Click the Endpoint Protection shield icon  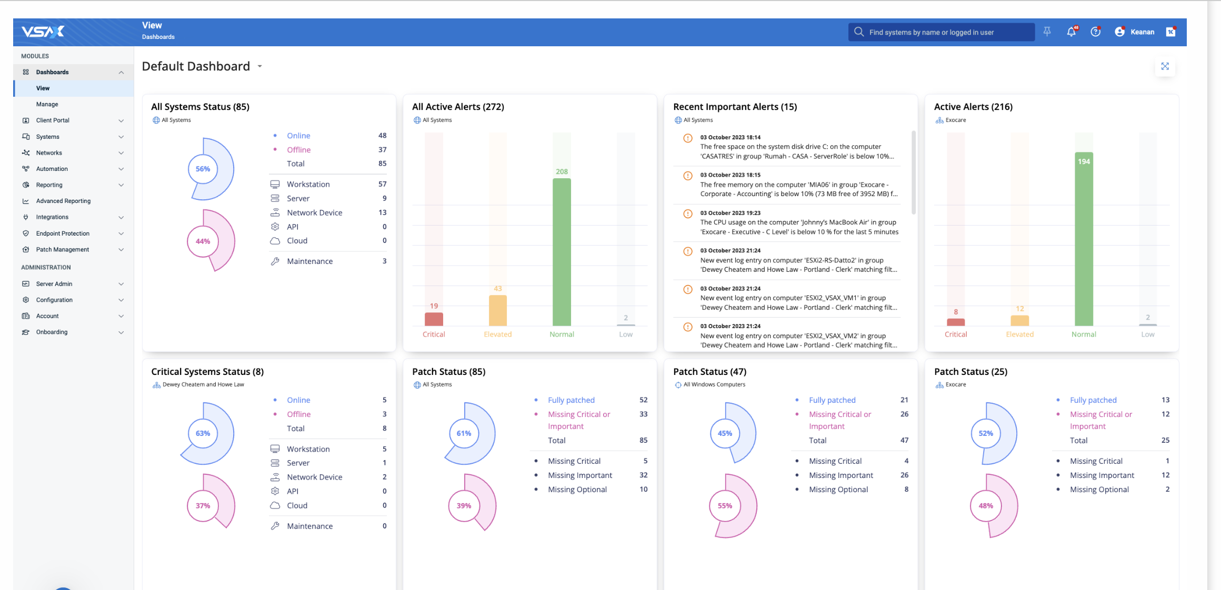coord(26,233)
